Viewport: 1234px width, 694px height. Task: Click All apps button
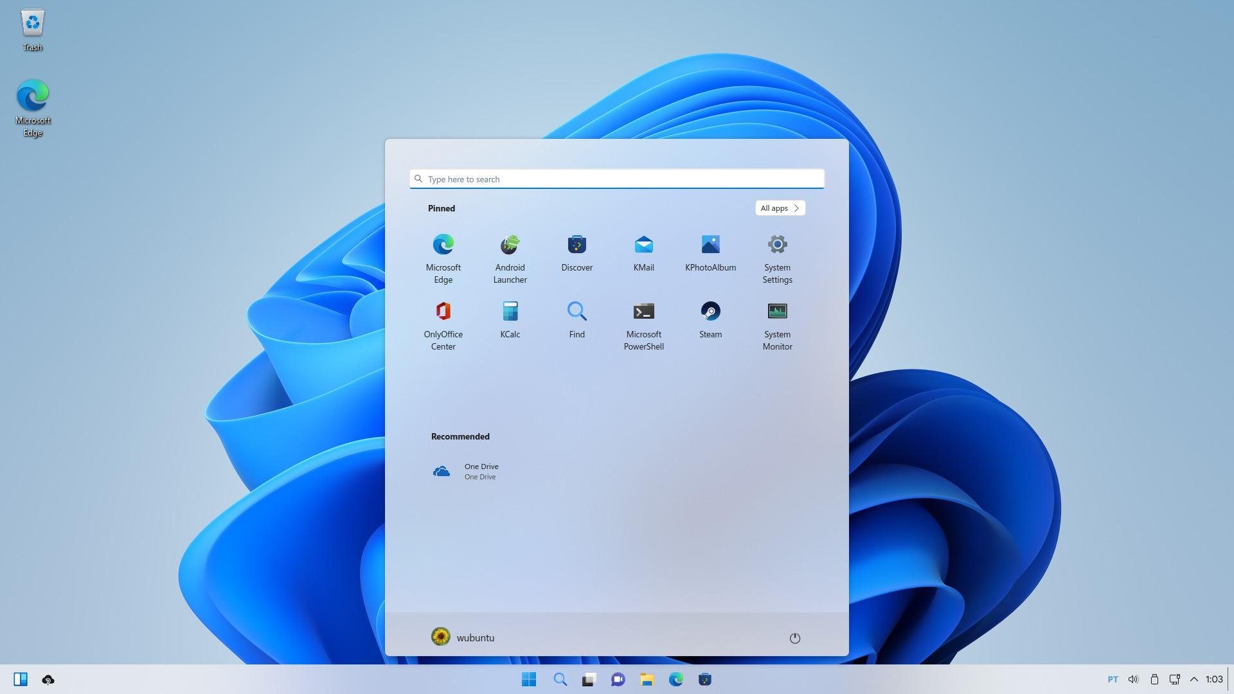tap(780, 208)
